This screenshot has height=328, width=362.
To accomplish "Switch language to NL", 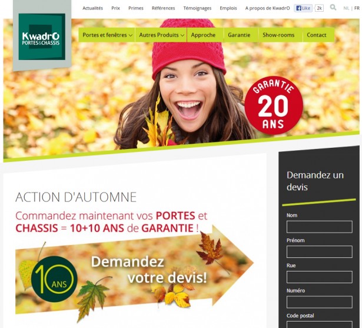I will (346, 8).
